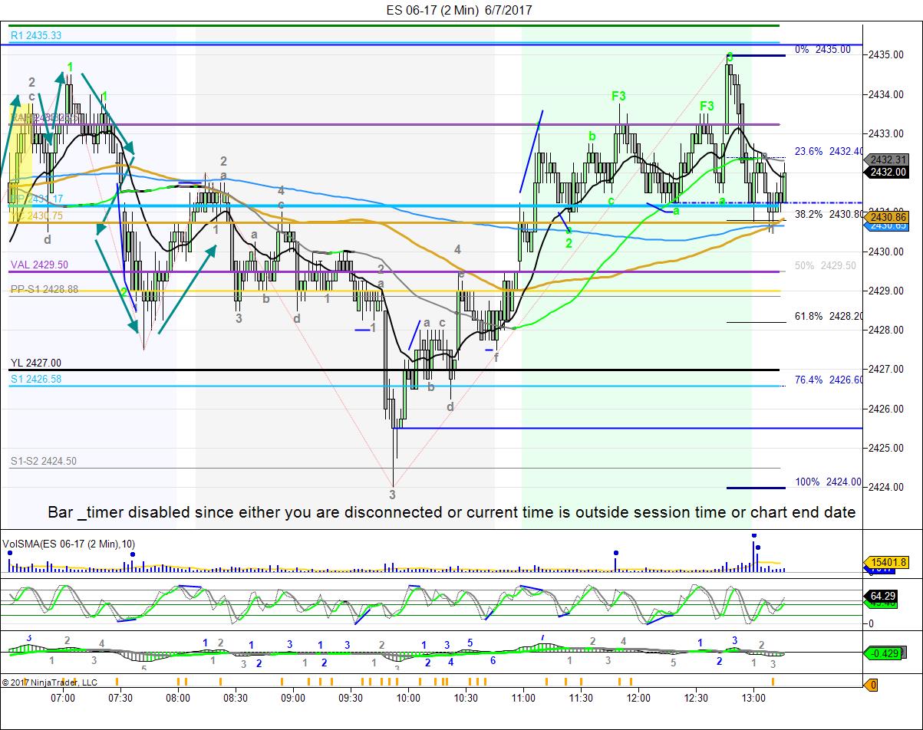The image size is (923, 730).
Task: Click the orange 2430.86 price marker
Action: 888,218
